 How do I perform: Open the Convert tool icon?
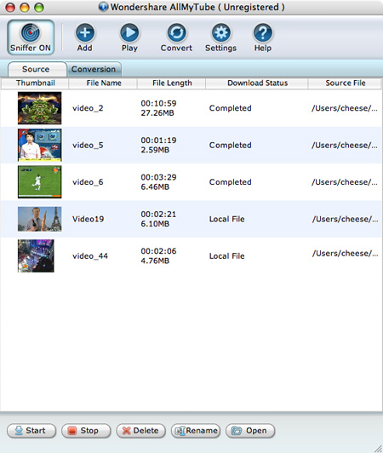coord(176,32)
